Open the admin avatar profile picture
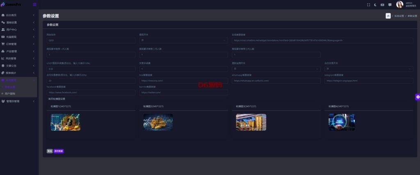 (x=399, y=4)
